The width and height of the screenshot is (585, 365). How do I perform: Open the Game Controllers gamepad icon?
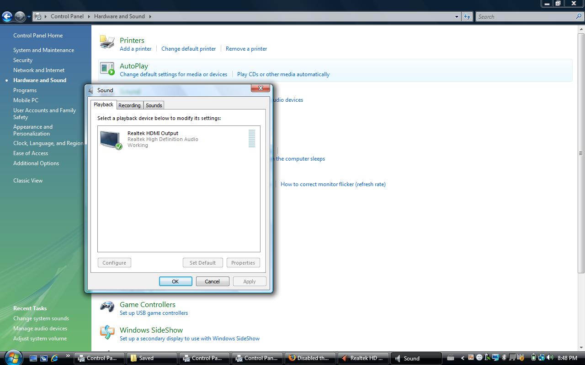click(107, 307)
